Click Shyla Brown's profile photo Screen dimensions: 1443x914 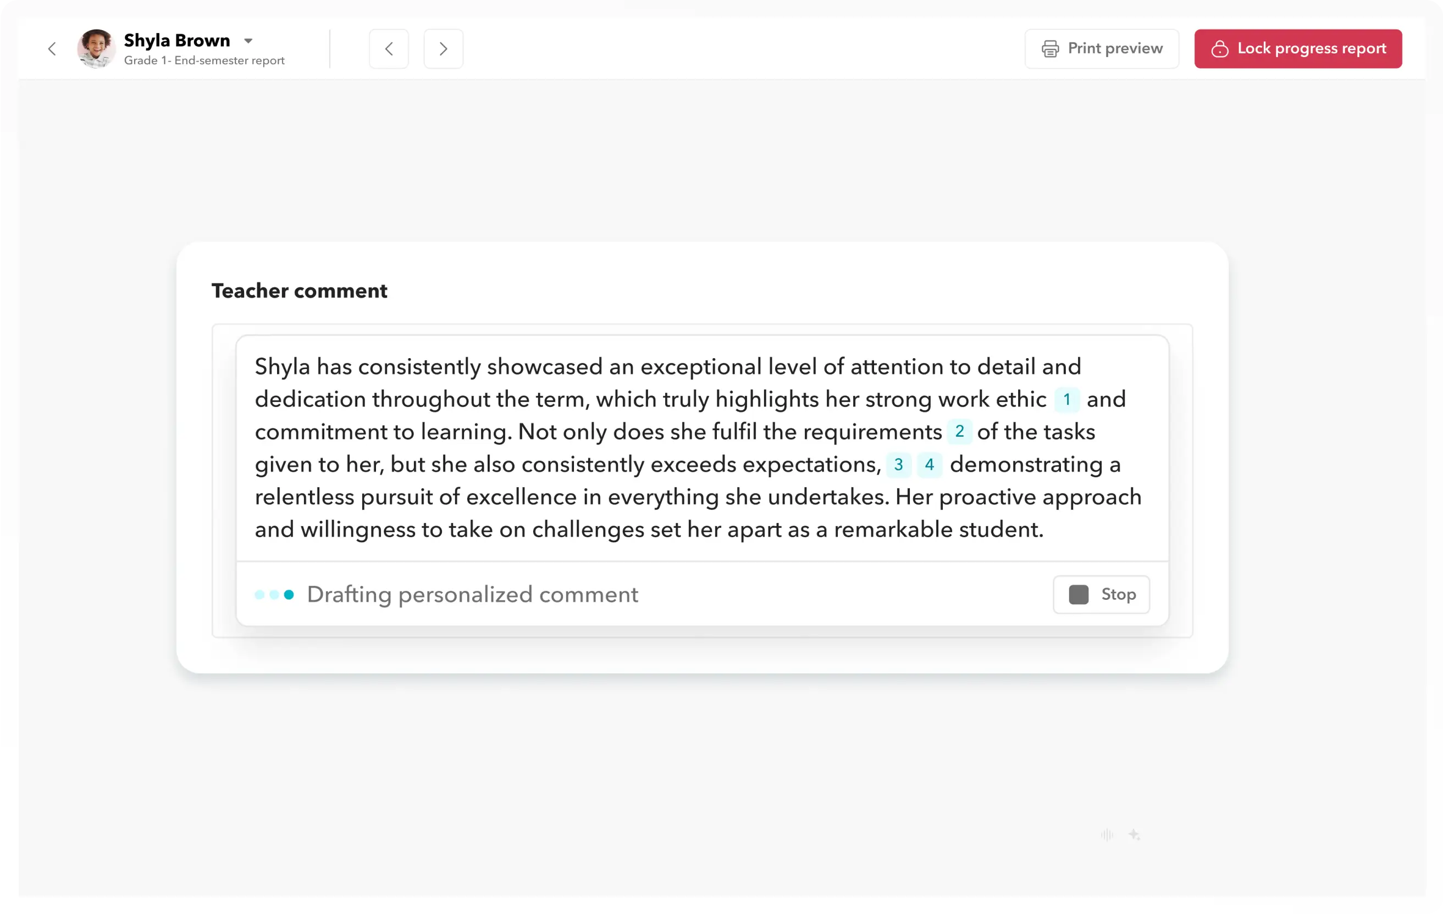click(x=96, y=48)
